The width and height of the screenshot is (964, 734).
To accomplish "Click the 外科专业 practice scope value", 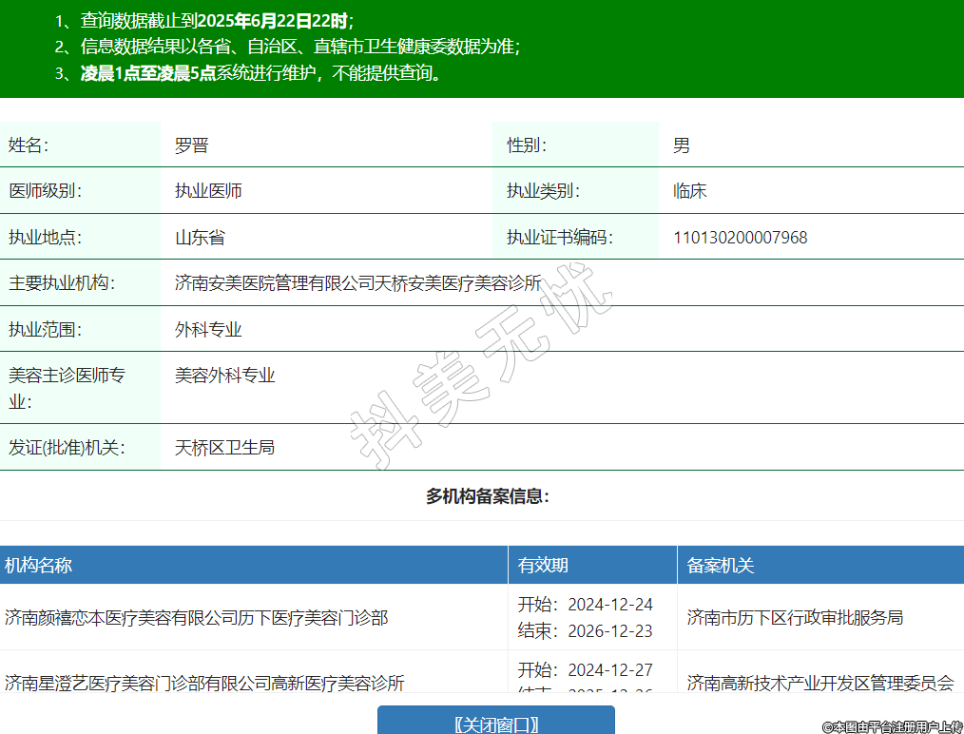I will point(208,330).
